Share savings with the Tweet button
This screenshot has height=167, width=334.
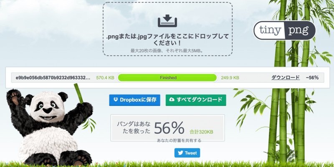pyautogui.click(x=187, y=153)
